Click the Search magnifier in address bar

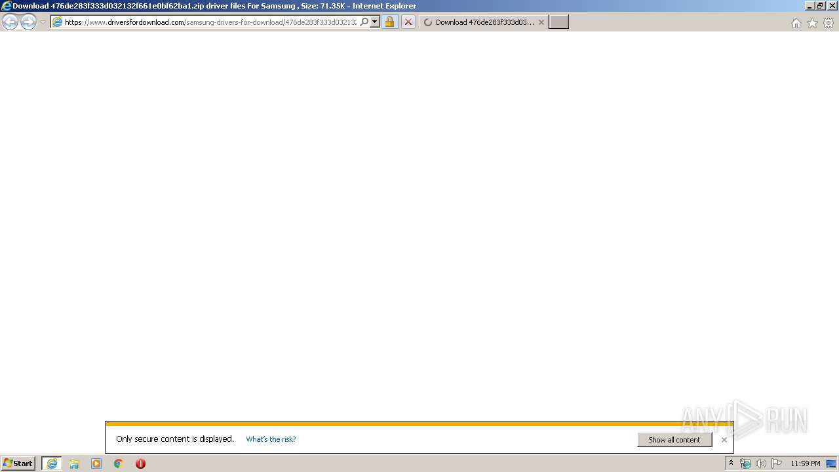point(364,22)
